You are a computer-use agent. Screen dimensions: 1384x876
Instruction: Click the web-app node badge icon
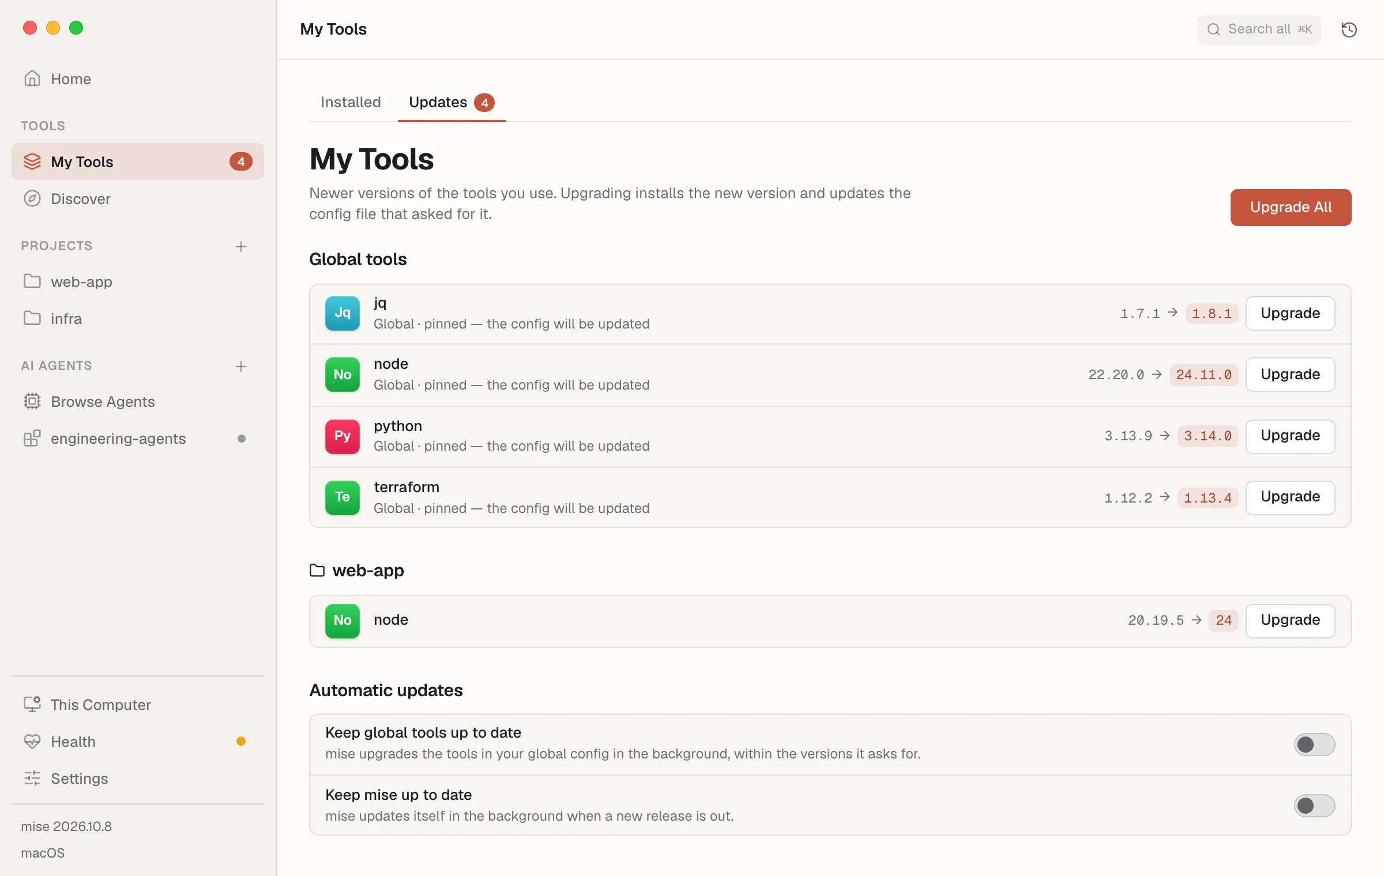coord(343,621)
